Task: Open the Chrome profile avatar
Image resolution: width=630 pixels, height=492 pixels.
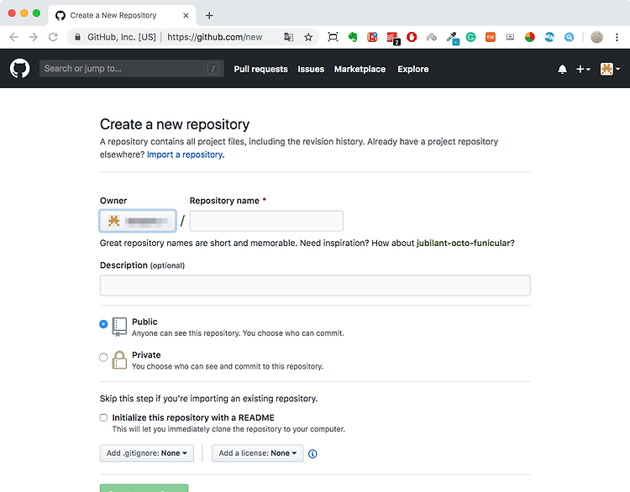Action: (x=596, y=37)
